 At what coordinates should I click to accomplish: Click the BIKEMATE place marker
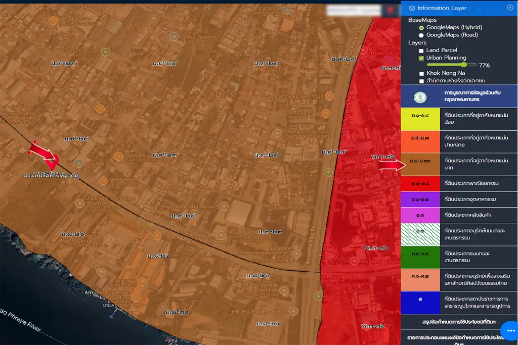pos(78,163)
